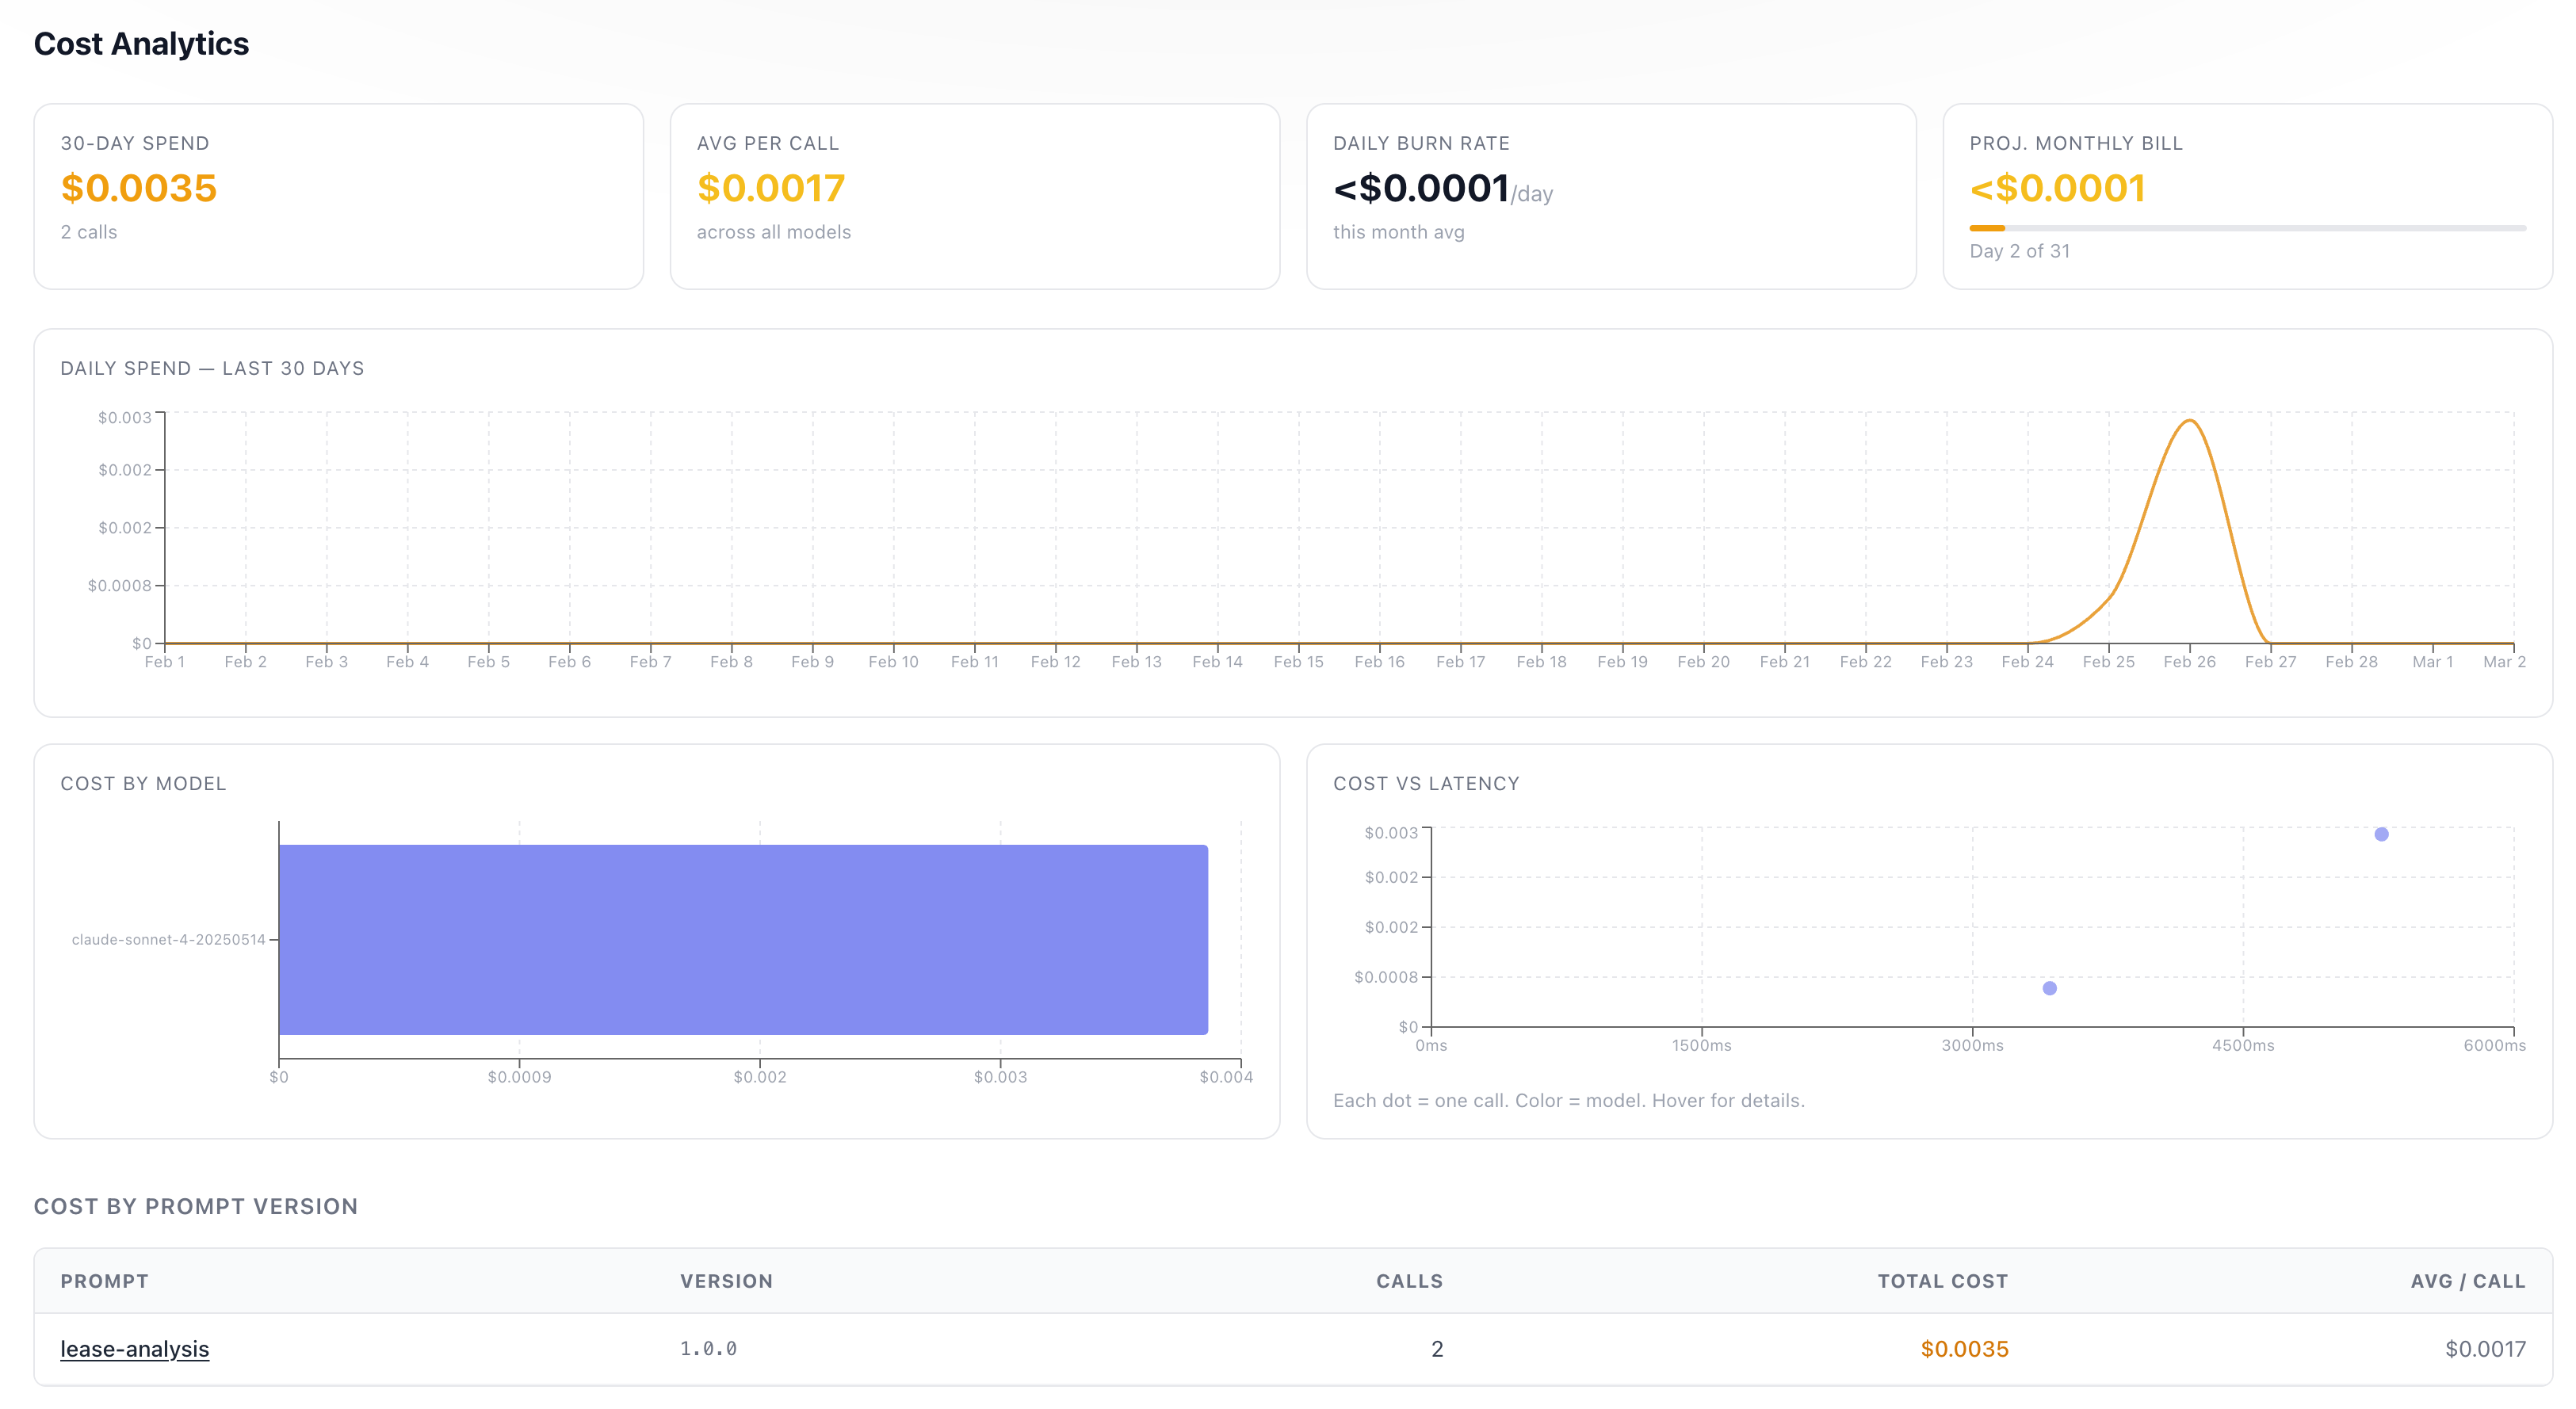The width and height of the screenshot is (2576, 1409).
Task: Sort the table by CALLS column
Action: [1409, 1280]
